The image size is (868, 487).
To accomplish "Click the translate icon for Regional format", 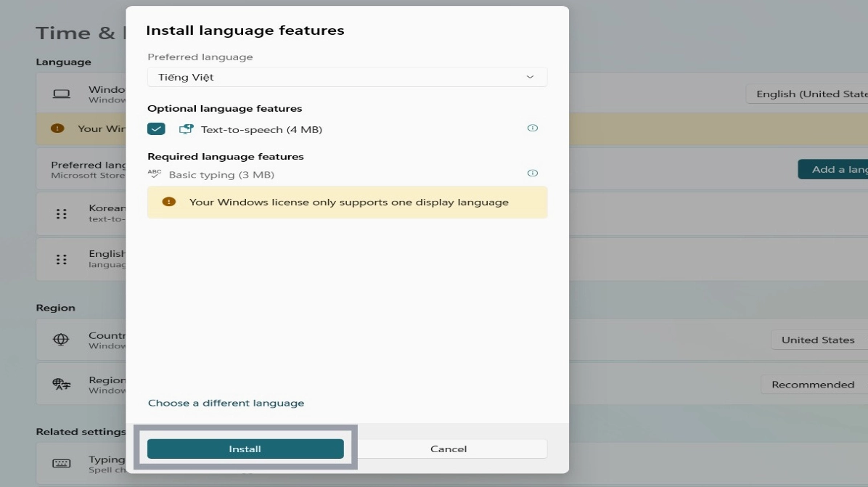I will point(62,383).
